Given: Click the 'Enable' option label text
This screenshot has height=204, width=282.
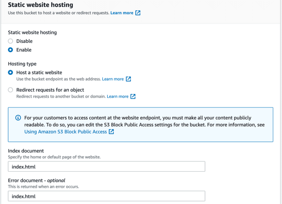Looking at the screenshot, I should point(24,50).
